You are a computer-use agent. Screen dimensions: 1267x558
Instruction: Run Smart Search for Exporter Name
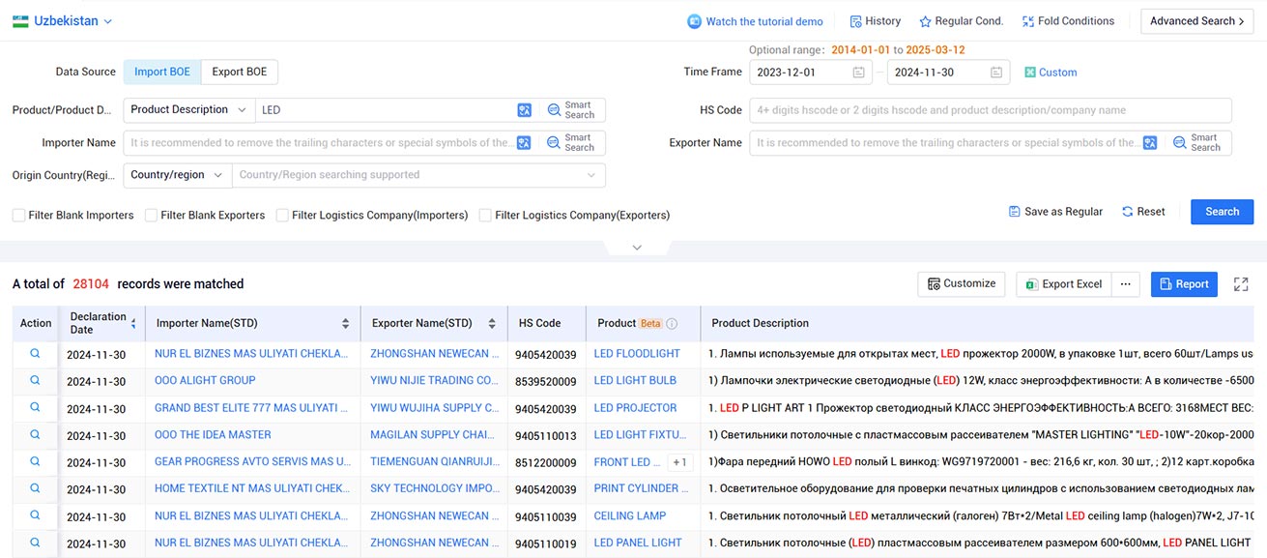1196,143
